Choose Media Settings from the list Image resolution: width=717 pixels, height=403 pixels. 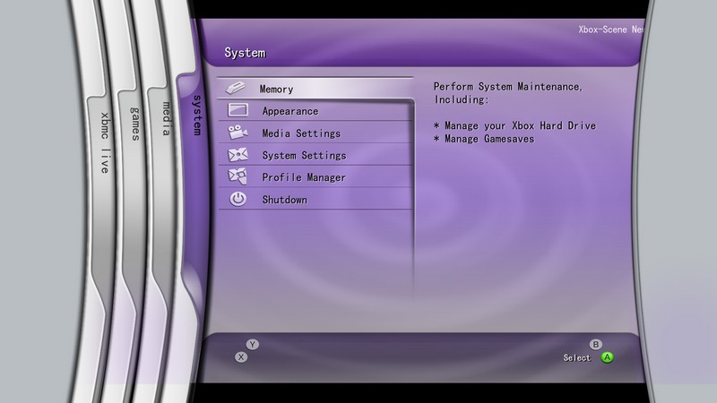tap(300, 133)
